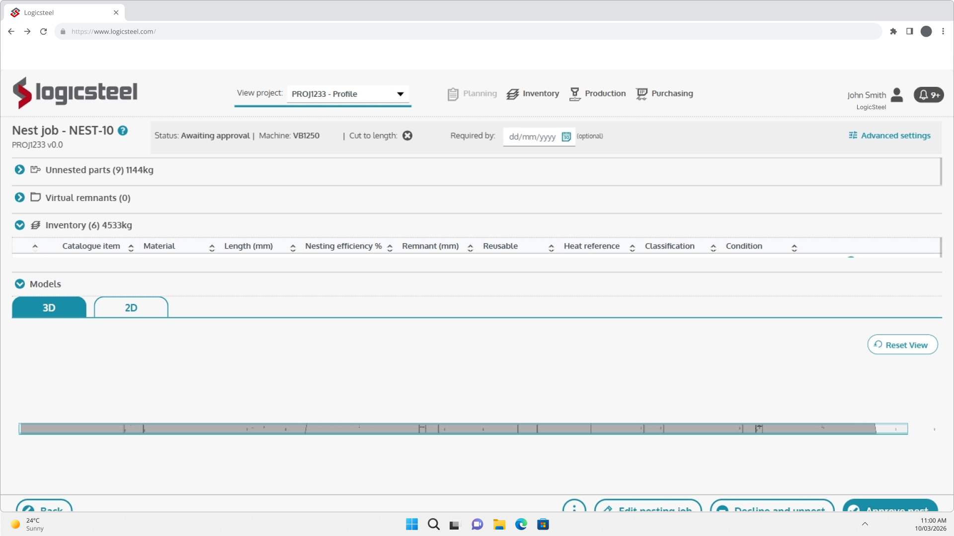Screen dimensions: 954x536
Task: Open Microsoft Edge from the taskbar
Action: click(x=521, y=524)
